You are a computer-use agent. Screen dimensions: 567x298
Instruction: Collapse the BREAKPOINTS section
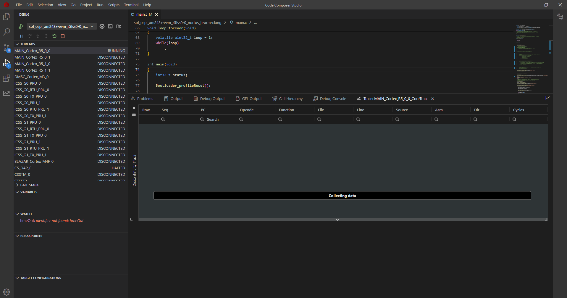[17, 236]
